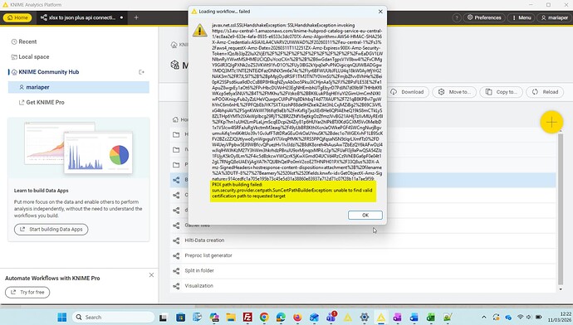Open File Explorer from the taskbar

tap(231, 318)
